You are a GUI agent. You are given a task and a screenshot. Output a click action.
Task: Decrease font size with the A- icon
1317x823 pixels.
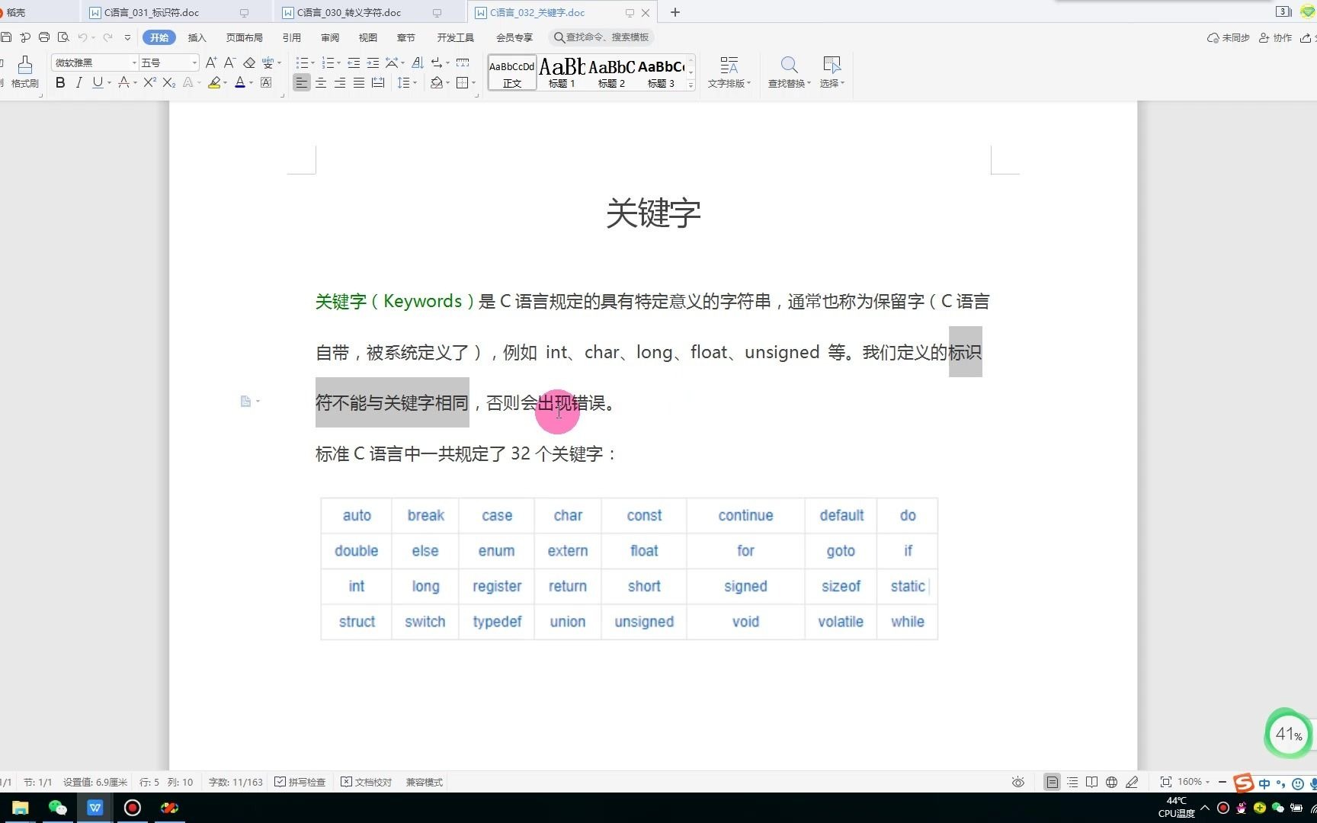pyautogui.click(x=229, y=62)
